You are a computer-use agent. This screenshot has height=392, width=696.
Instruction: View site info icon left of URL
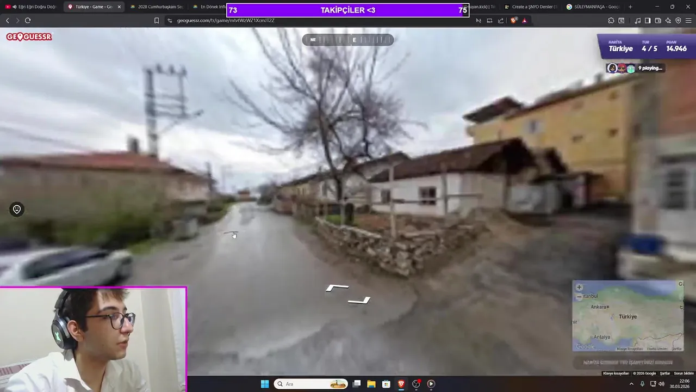(170, 21)
